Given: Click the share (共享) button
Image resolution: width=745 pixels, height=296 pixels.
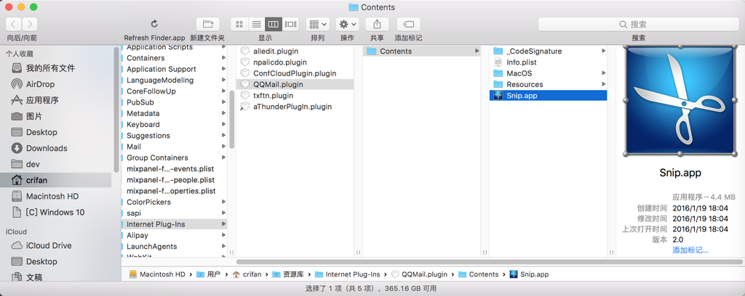Looking at the screenshot, I should click(378, 24).
